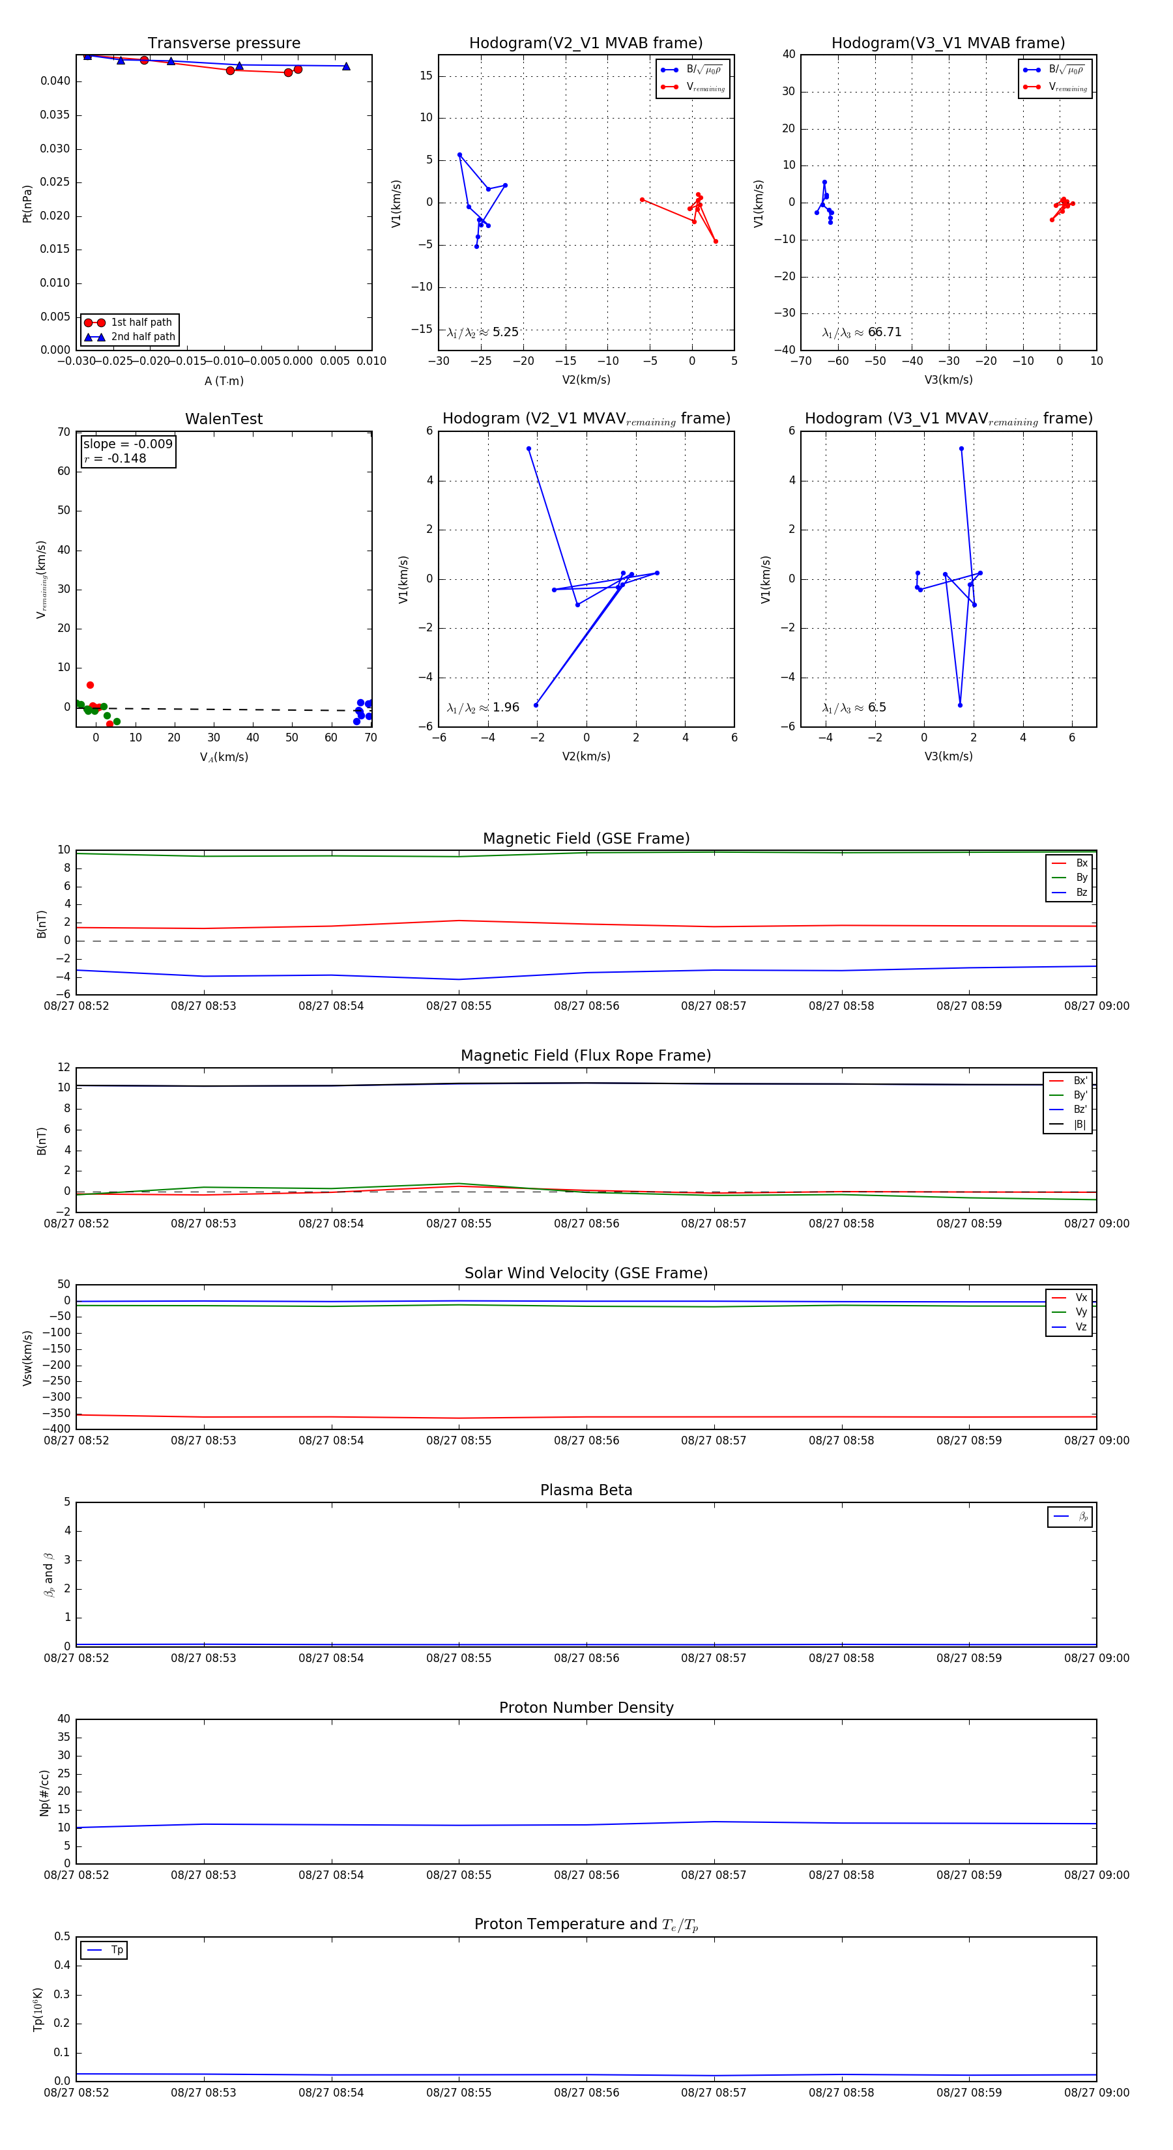Viewport: 1173px width, 2150px height.
Task: Click the isolated red outlier point in WalenTest plot
Action: tap(90, 685)
